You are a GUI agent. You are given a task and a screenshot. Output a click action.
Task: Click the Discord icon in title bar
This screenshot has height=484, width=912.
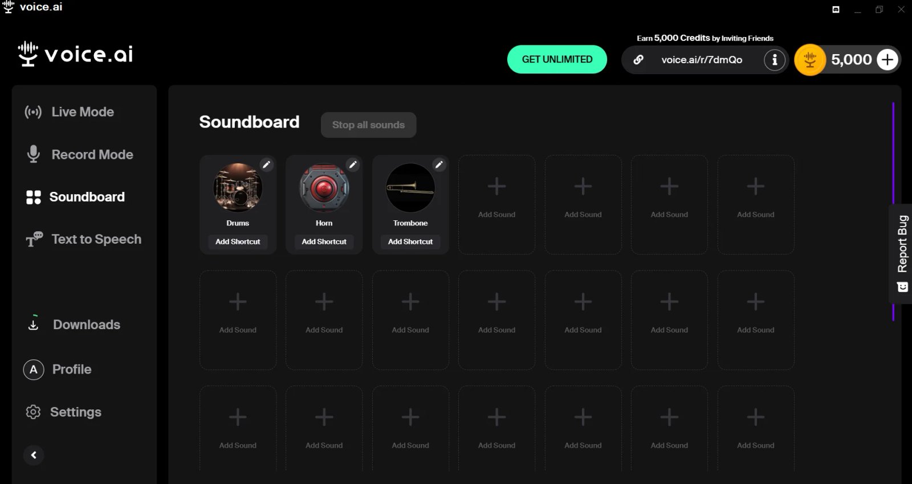(x=836, y=9)
